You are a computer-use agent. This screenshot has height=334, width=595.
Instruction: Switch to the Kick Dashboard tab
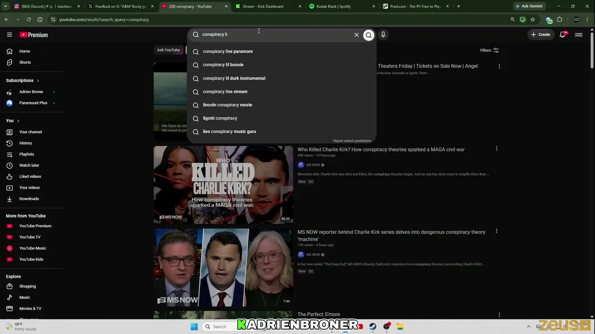pyautogui.click(x=267, y=6)
